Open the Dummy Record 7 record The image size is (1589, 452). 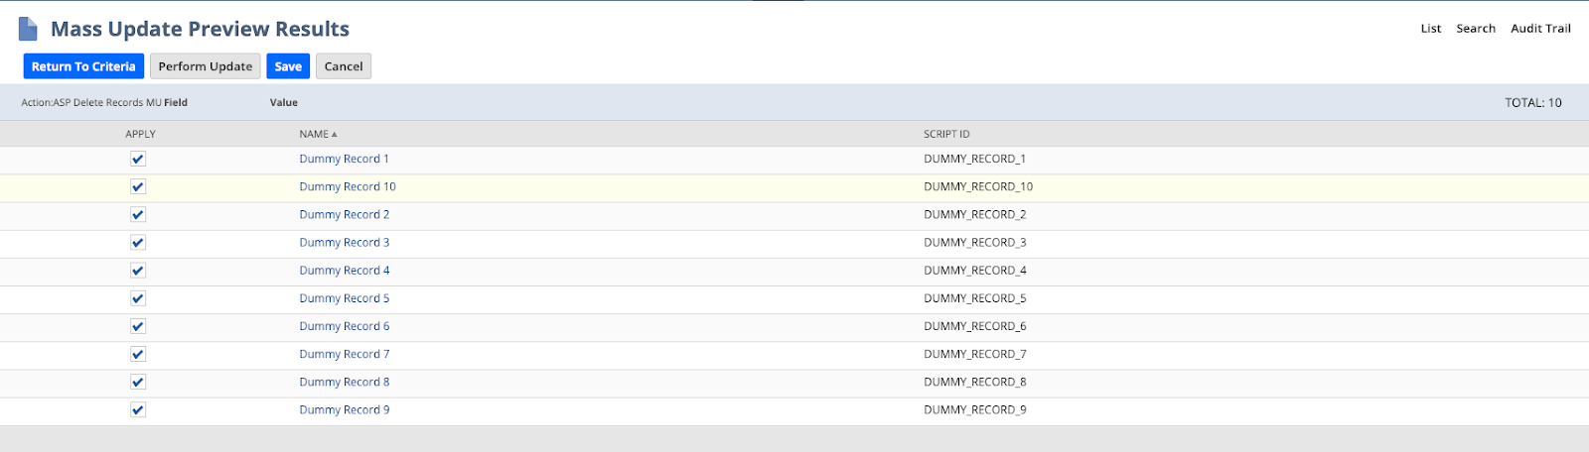344,354
